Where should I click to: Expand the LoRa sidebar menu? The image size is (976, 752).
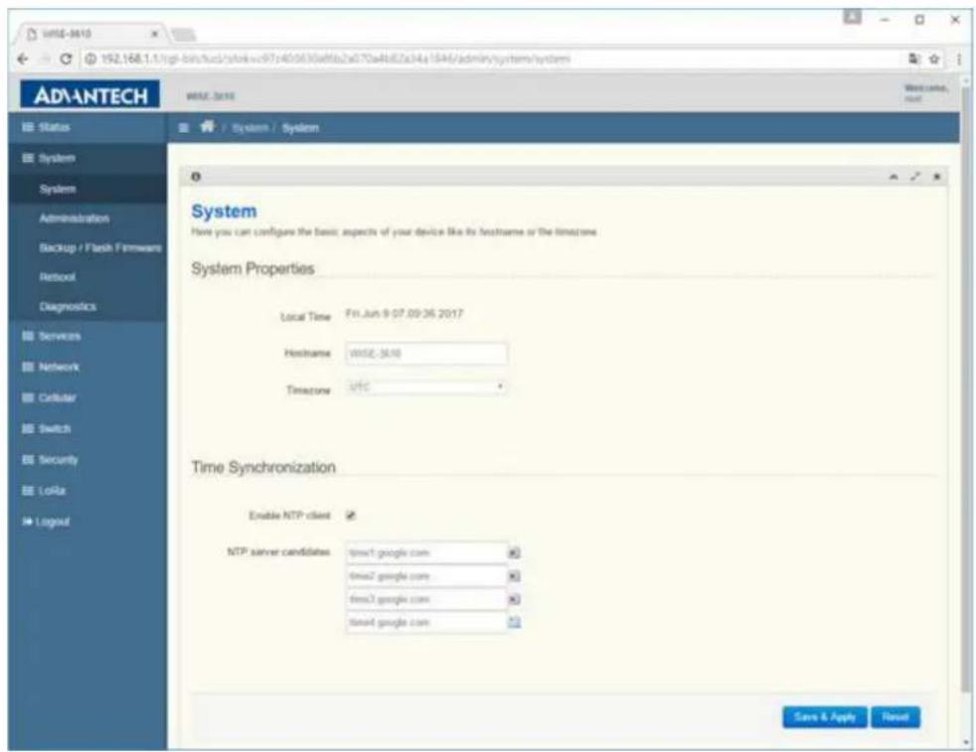coord(87,491)
